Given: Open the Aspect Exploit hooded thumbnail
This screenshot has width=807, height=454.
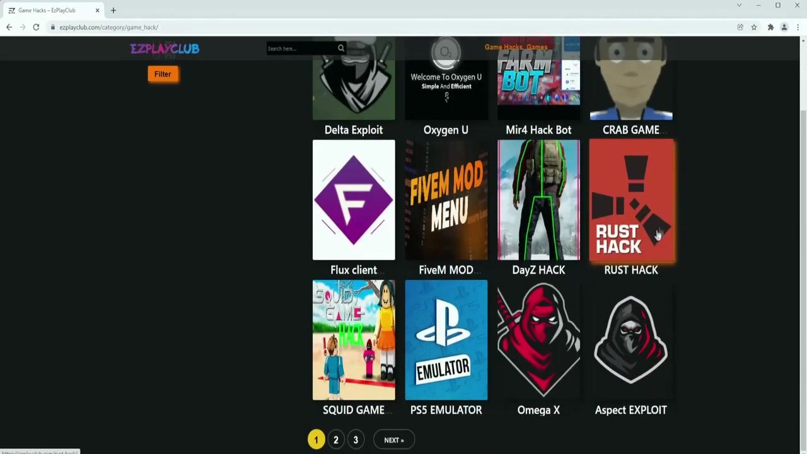Looking at the screenshot, I should [x=631, y=340].
